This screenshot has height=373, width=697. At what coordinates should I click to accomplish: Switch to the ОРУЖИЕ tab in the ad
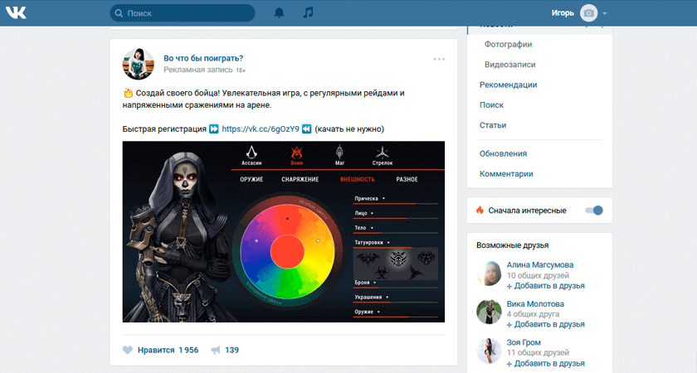[251, 179]
